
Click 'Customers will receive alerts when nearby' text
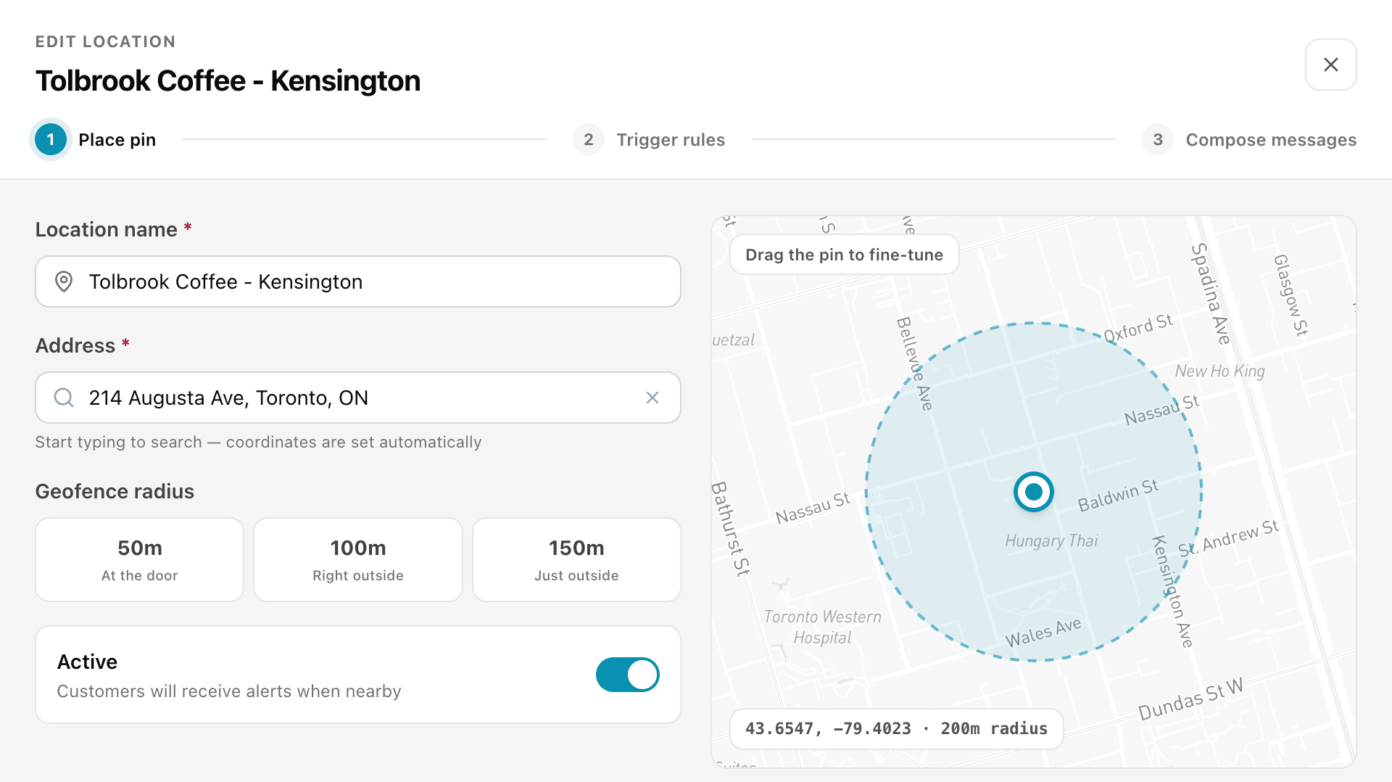click(x=229, y=691)
